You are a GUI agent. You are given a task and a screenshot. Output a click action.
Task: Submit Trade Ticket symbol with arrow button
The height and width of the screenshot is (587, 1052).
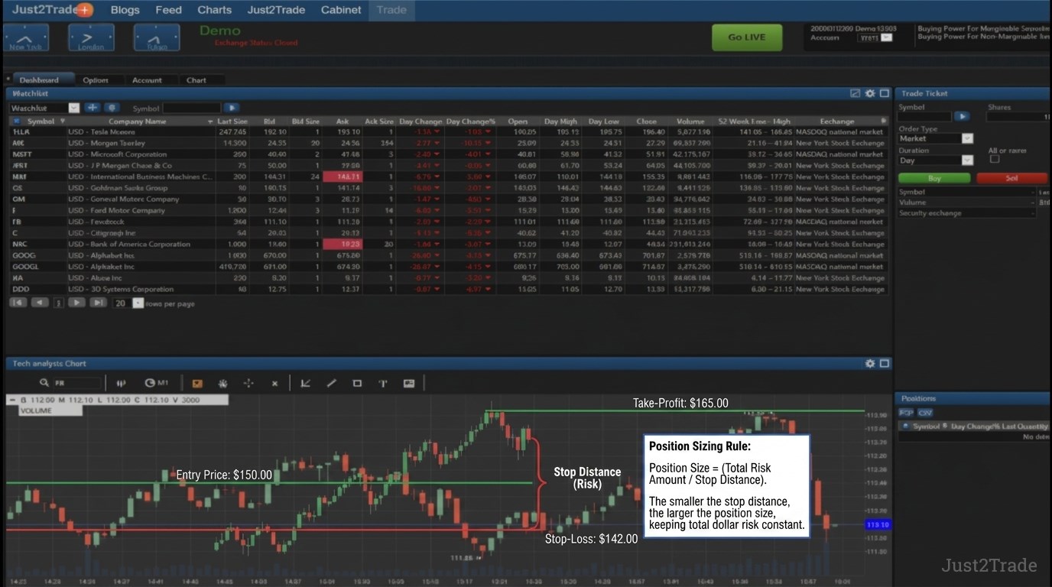point(963,116)
